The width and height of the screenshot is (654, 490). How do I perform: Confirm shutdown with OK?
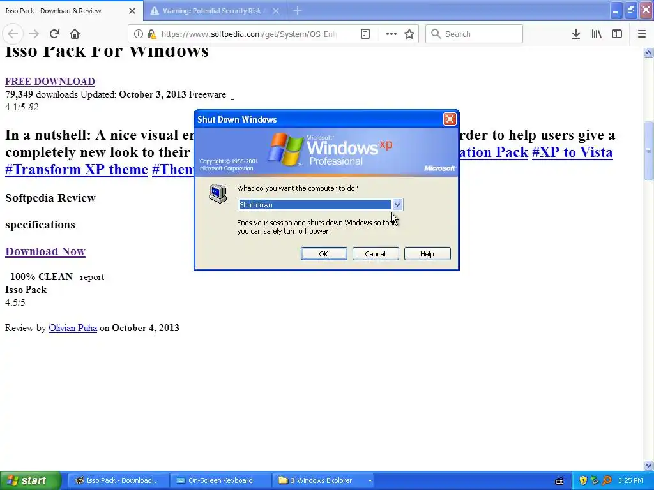[x=324, y=254]
